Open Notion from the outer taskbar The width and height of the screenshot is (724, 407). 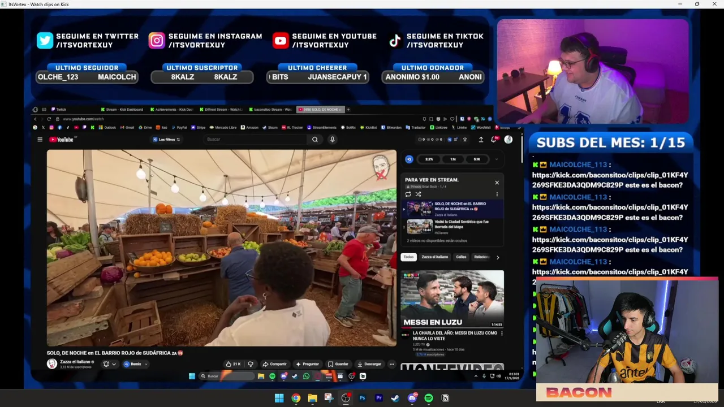[x=445, y=398]
